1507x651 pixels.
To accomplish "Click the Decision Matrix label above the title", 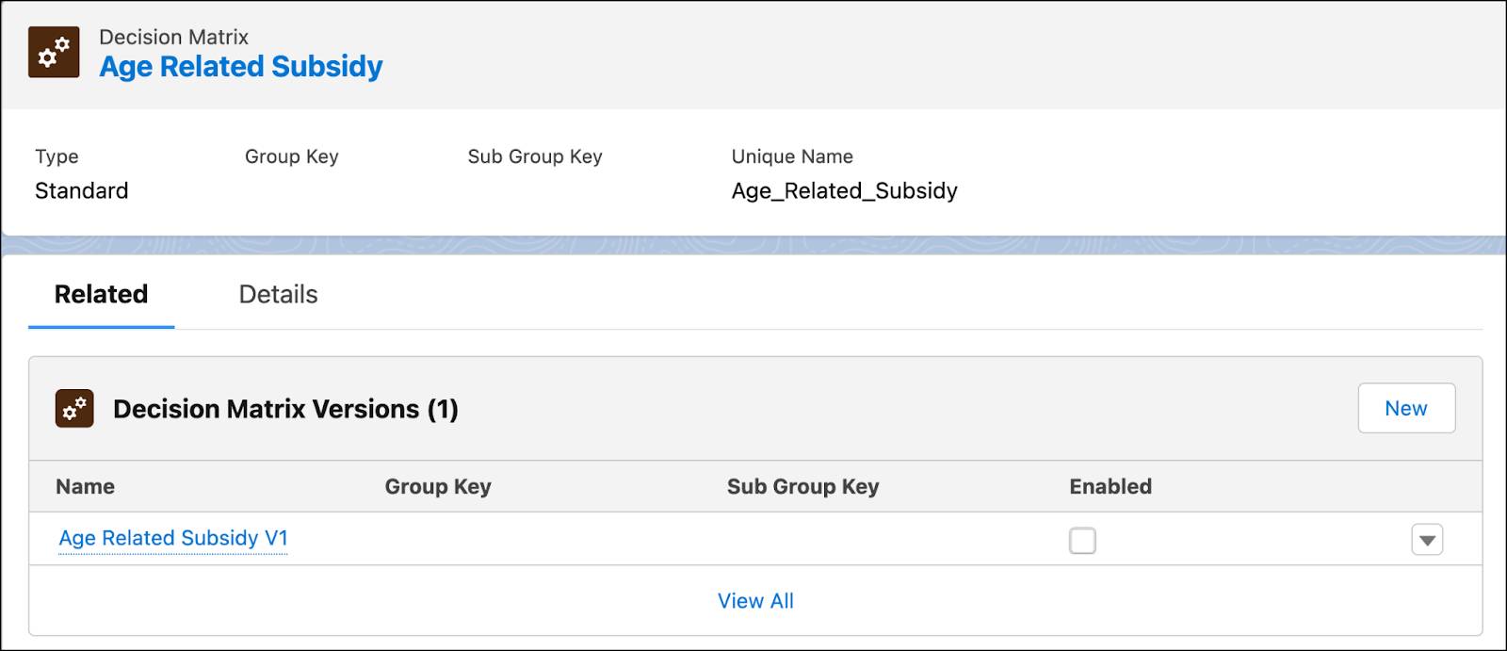I will click(172, 37).
